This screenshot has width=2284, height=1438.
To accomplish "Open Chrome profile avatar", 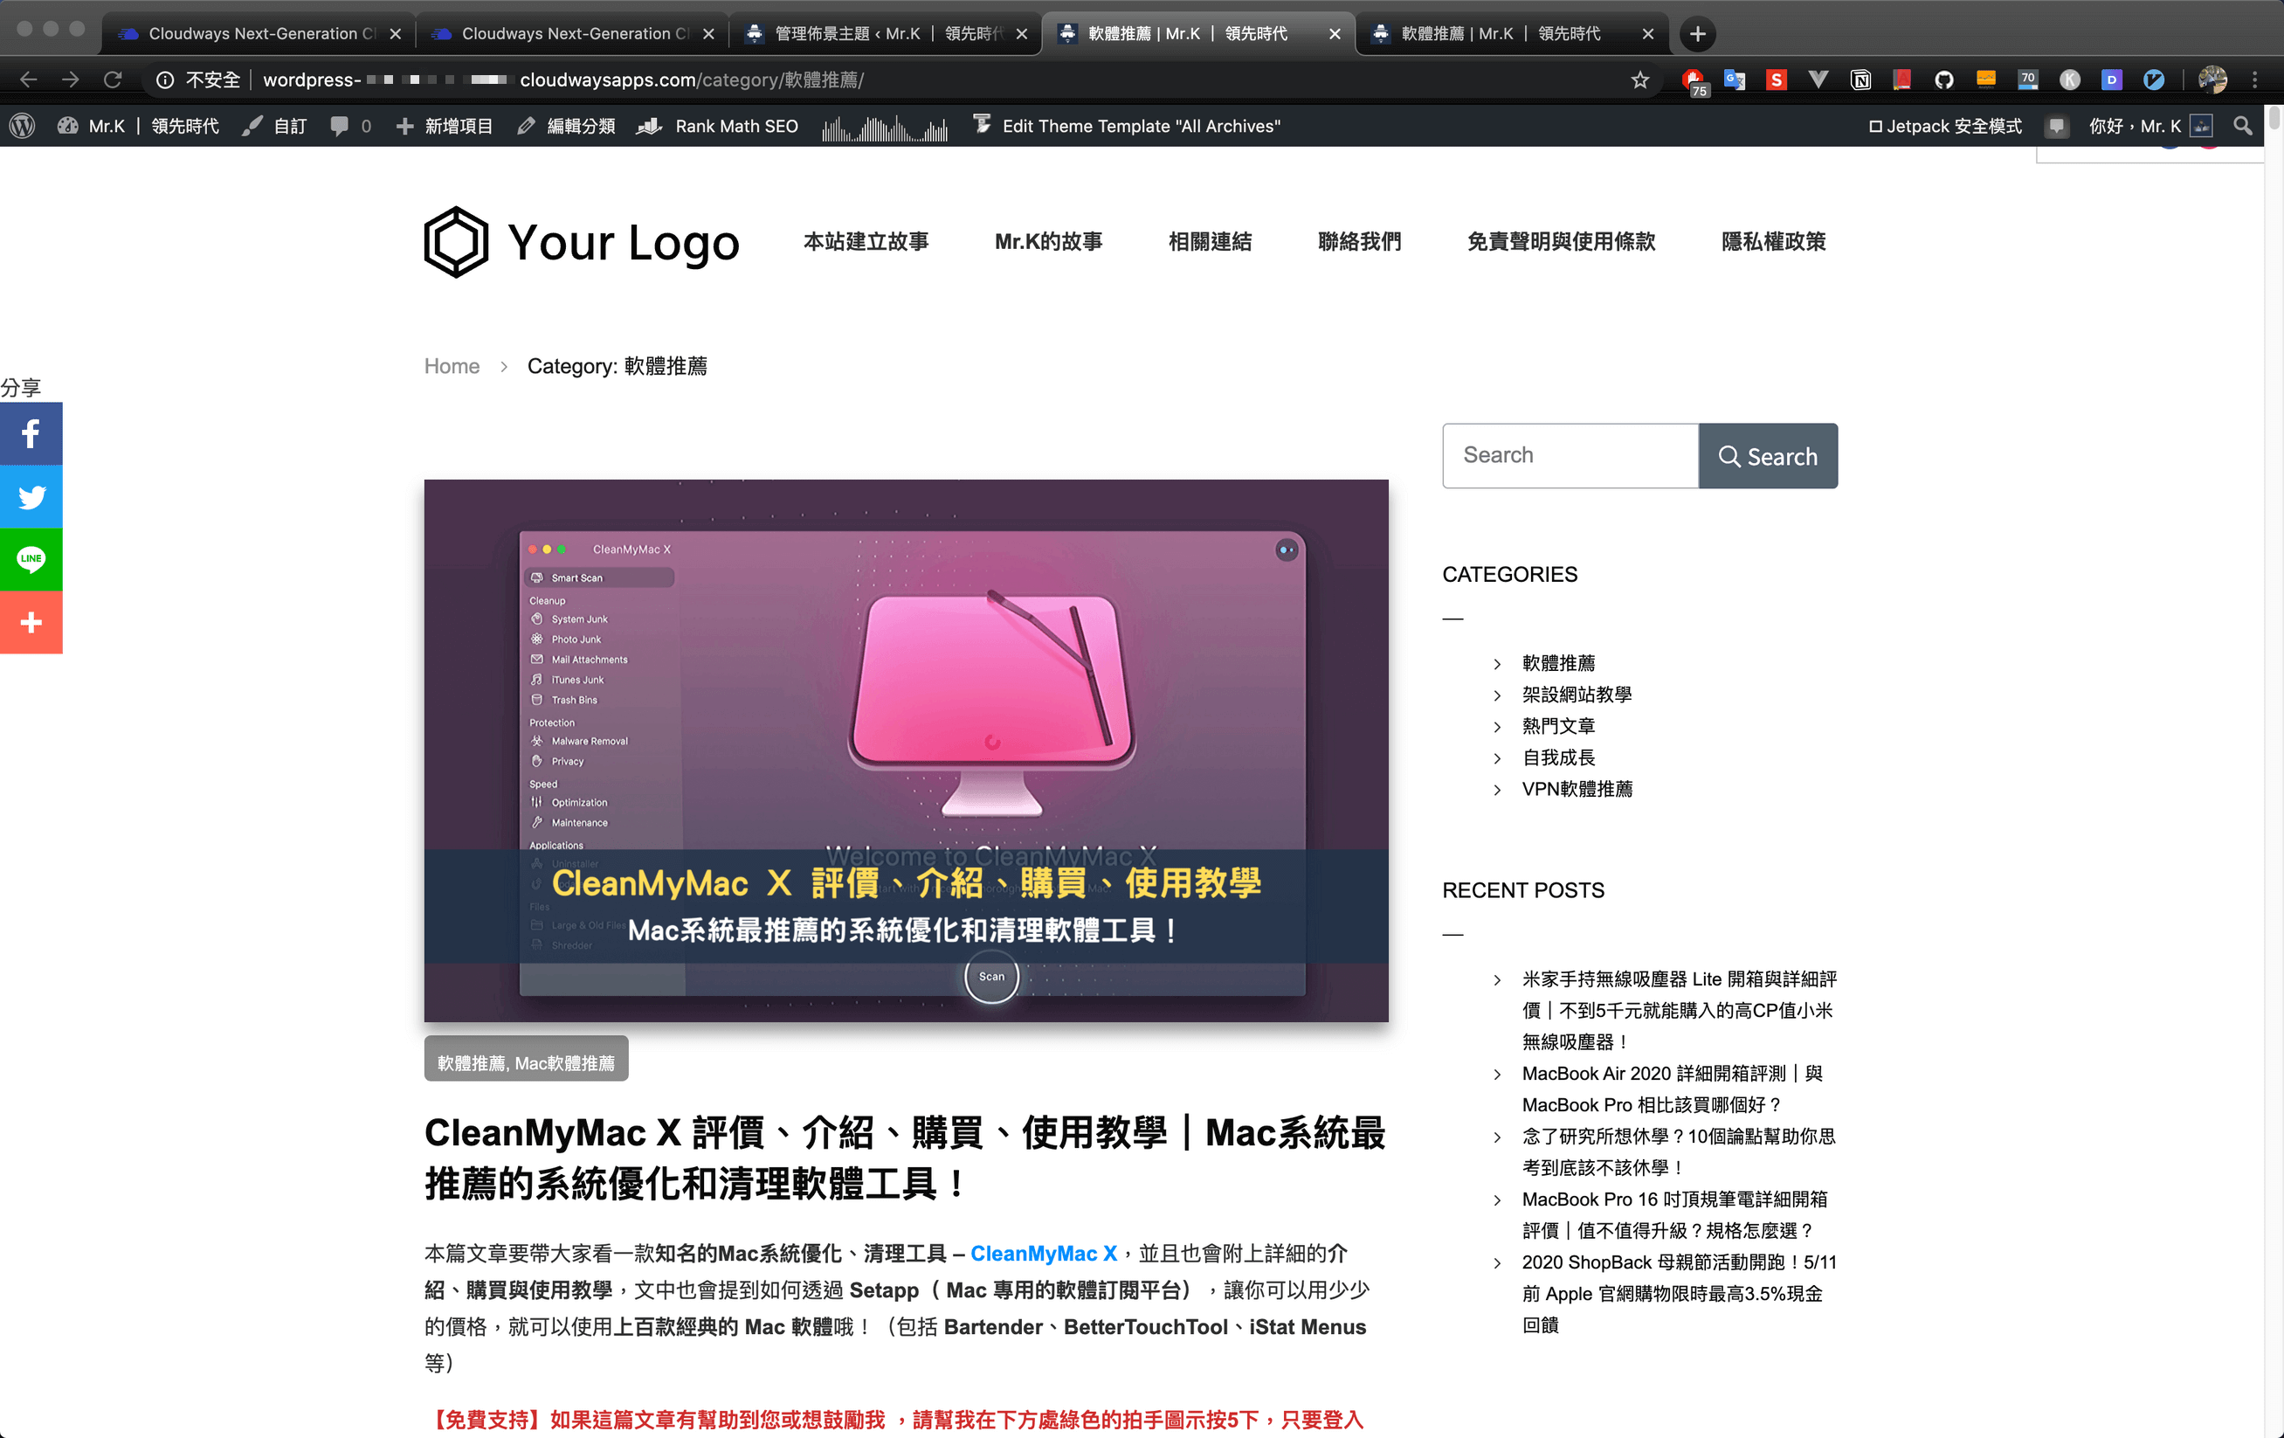I will tap(2212, 80).
